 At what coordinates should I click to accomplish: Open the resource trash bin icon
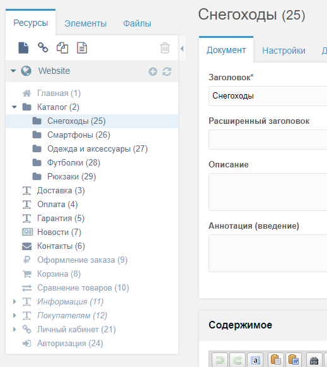coord(165,48)
